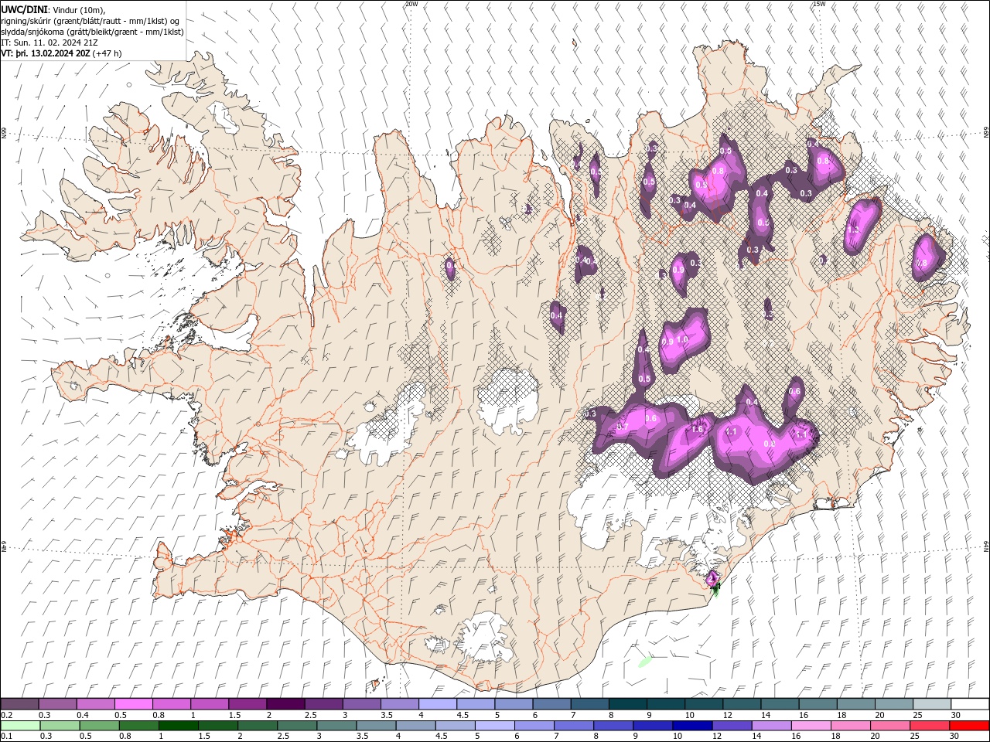Click the '20W' longitude label
Screen dimensions: 990x742
(411, 4)
